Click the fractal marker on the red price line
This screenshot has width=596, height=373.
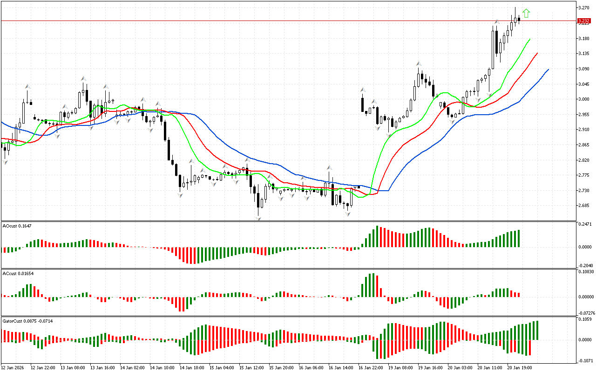(497, 21)
